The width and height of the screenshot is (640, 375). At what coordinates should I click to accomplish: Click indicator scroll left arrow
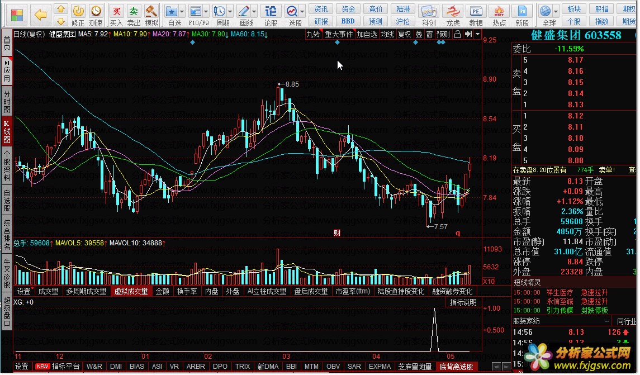pyautogui.click(x=496, y=367)
